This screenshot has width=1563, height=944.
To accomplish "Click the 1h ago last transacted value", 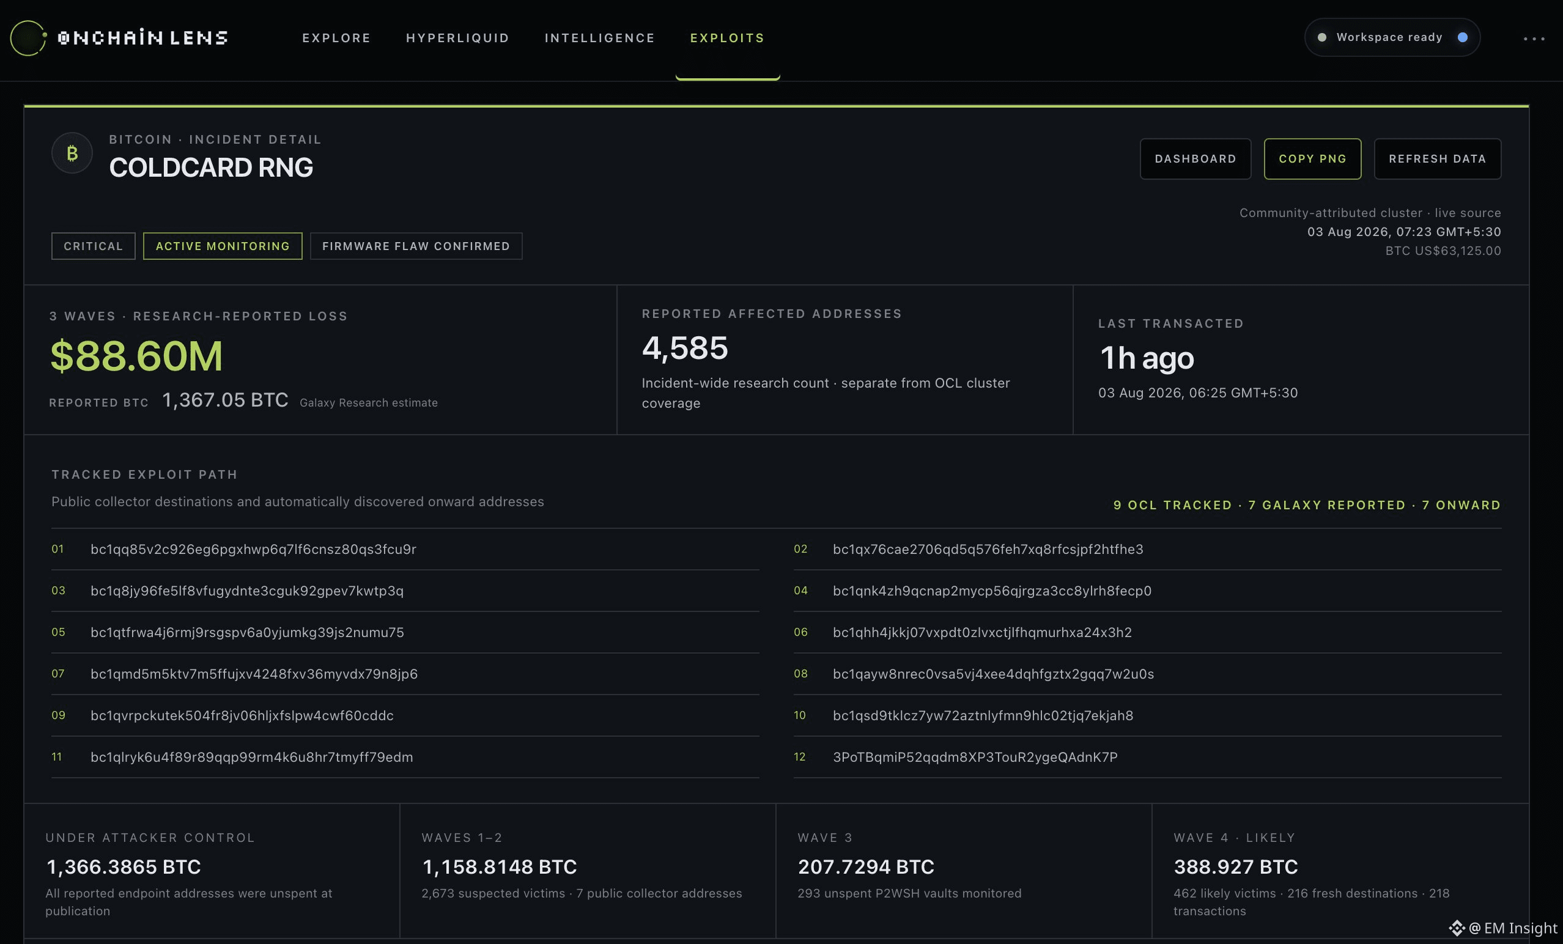I will click(1147, 358).
